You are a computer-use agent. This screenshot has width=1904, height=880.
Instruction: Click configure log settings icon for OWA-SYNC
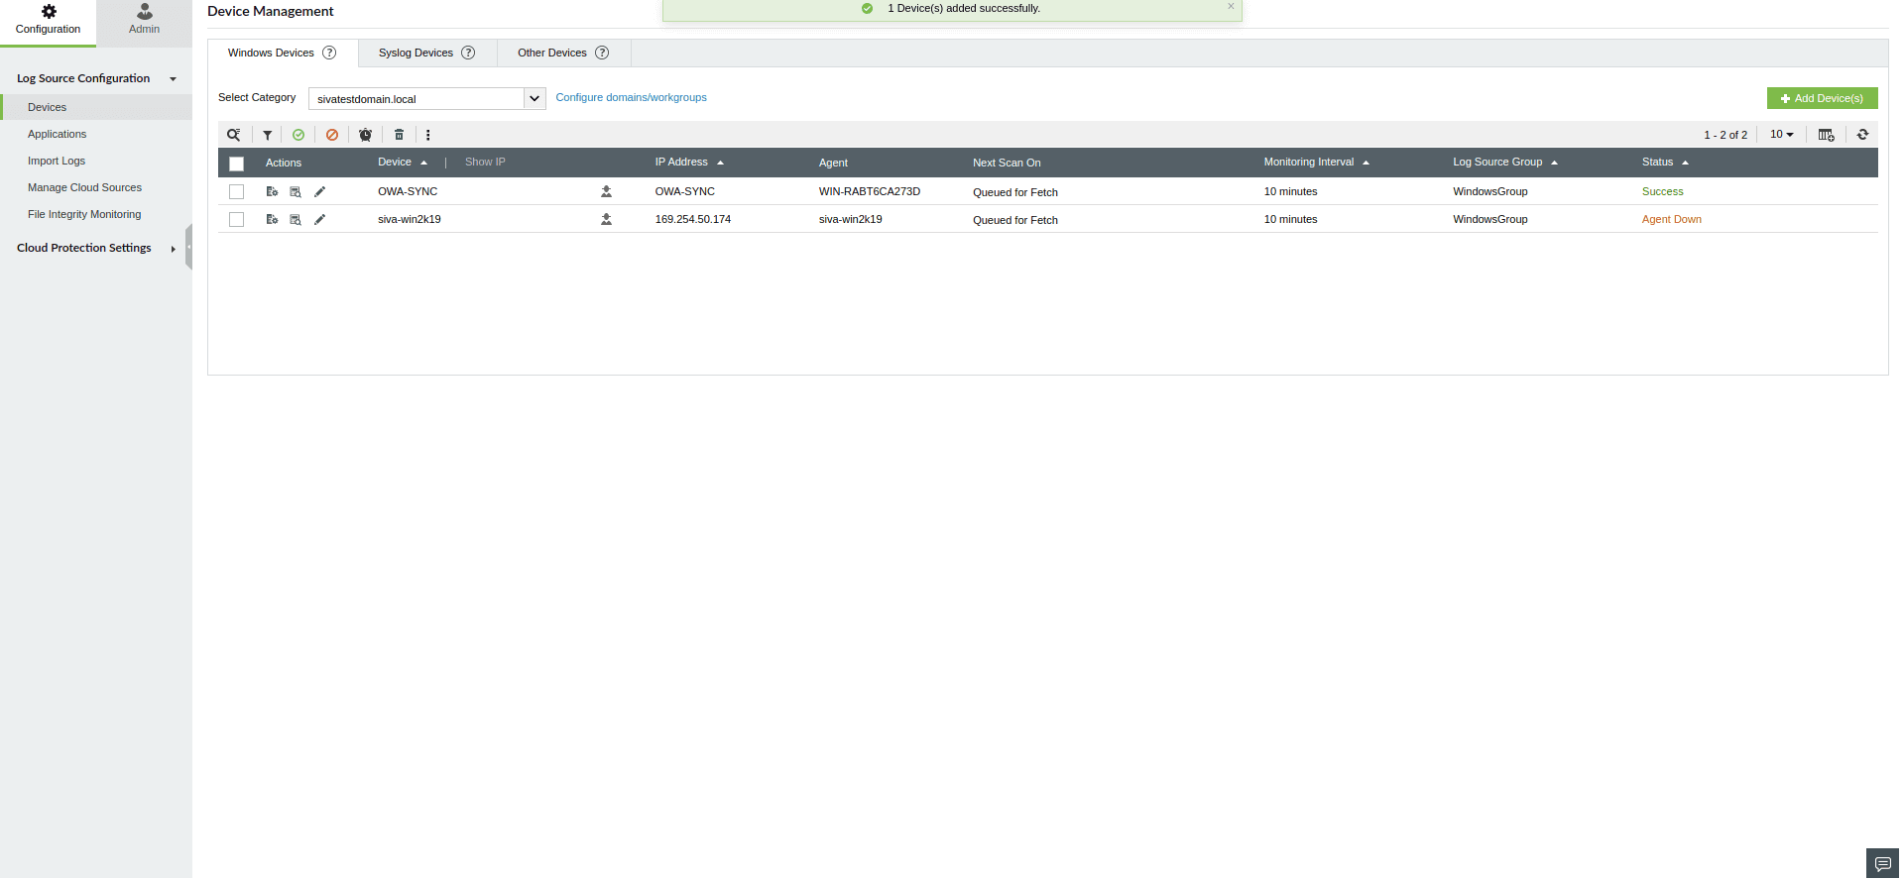(272, 191)
